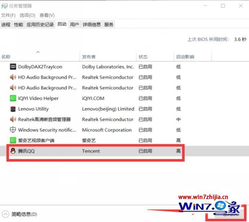Switch to the 应用历史记录 tab
This screenshot has height=222, width=249.
click(40, 24)
